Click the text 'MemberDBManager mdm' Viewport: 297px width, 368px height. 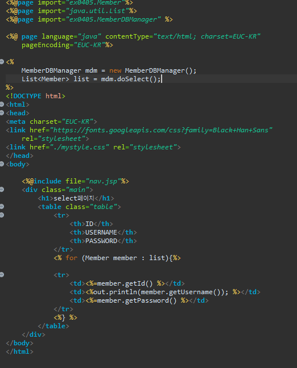click(59, 70)
